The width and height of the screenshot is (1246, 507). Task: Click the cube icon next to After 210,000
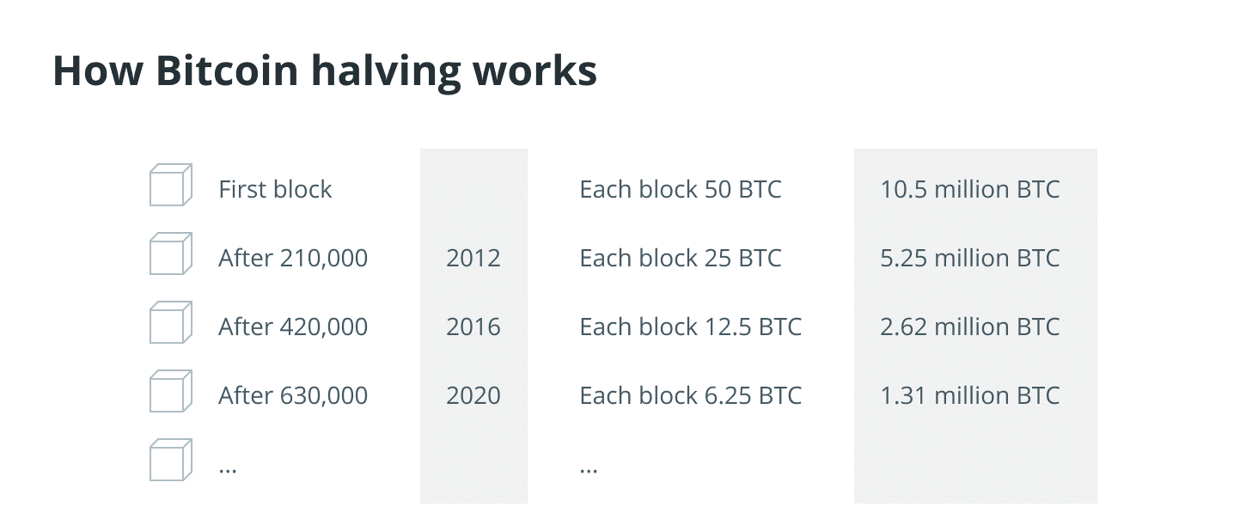tap(170, 254)
